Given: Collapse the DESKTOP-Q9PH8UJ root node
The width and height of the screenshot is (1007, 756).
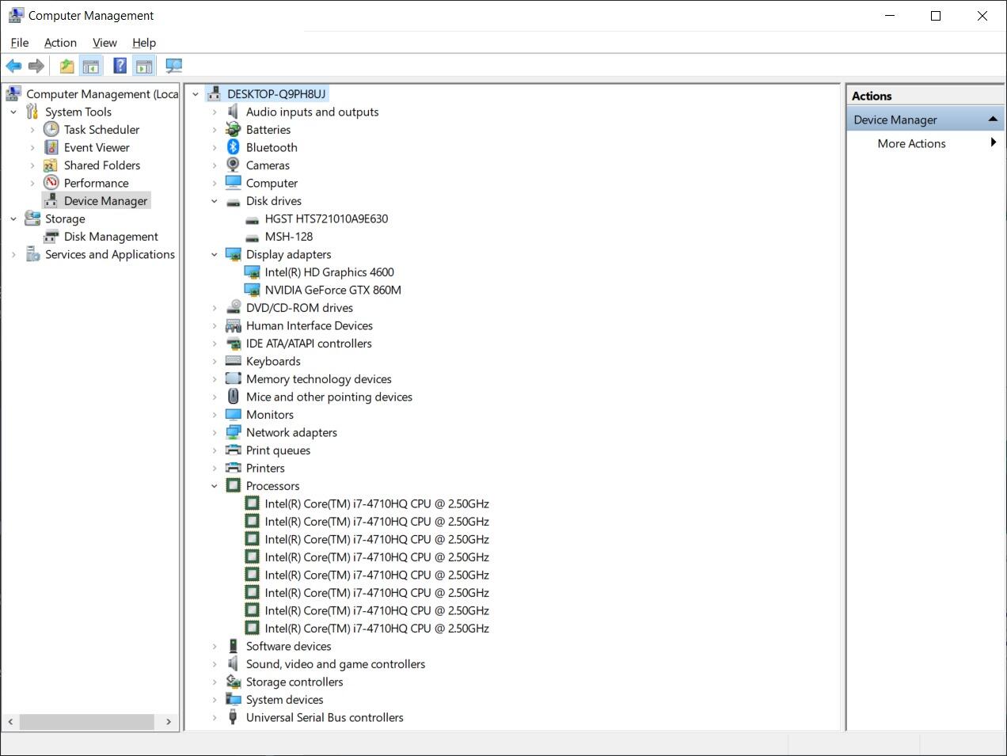Looking at the screenshot, I should coord(196,94).
